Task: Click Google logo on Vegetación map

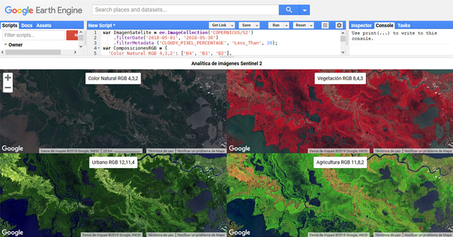Action: coord(240,149)
